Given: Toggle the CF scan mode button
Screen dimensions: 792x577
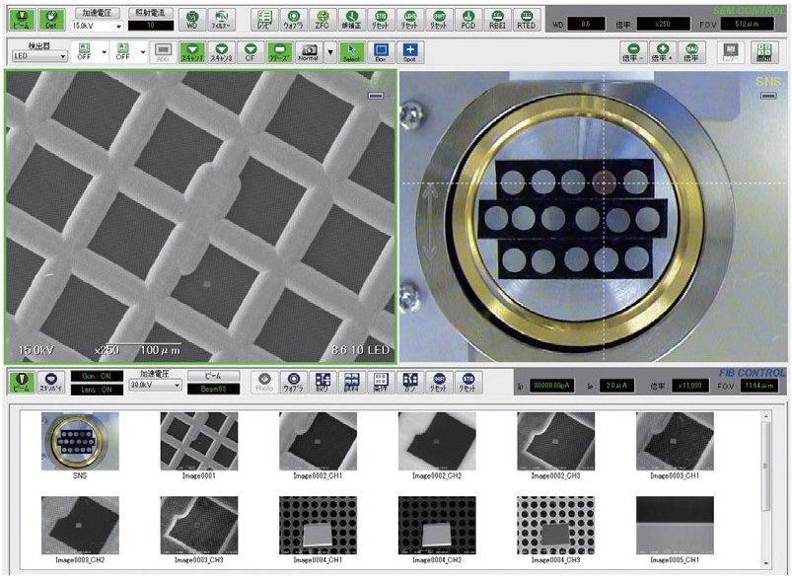Looking at the screenshot, I should click(250, 52).
